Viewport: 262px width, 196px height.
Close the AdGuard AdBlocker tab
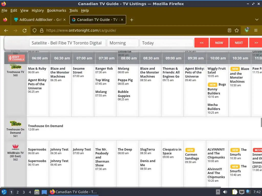point(64,20)
